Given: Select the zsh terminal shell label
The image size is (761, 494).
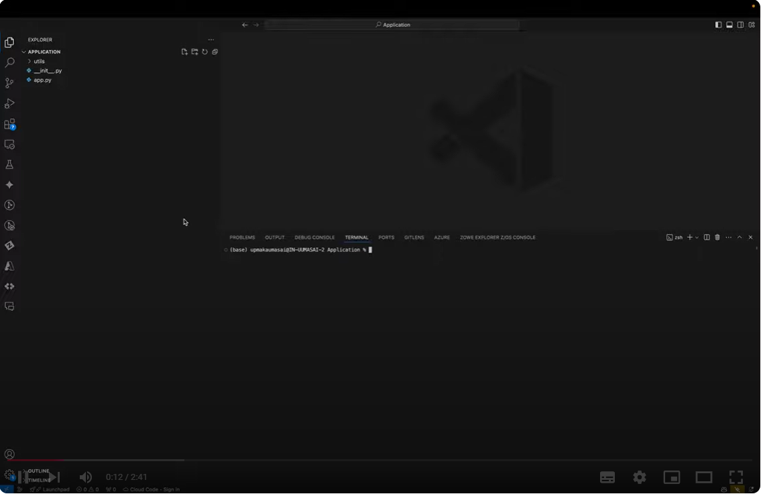Looking at the screenshot, I should [x=675, y=237].
